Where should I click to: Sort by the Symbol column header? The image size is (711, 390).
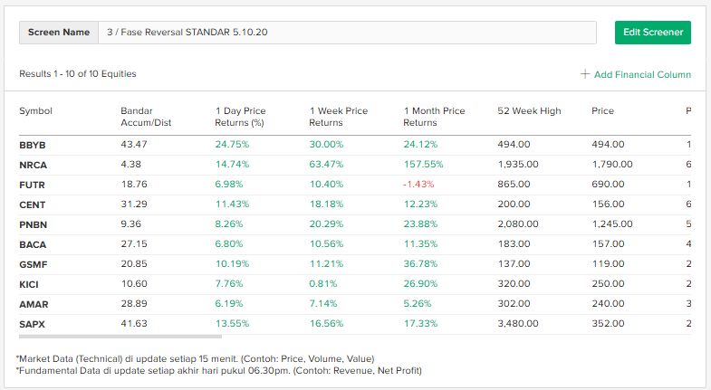36,111
